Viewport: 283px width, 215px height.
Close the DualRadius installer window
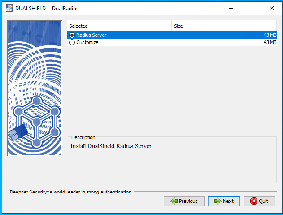point(272,9)
